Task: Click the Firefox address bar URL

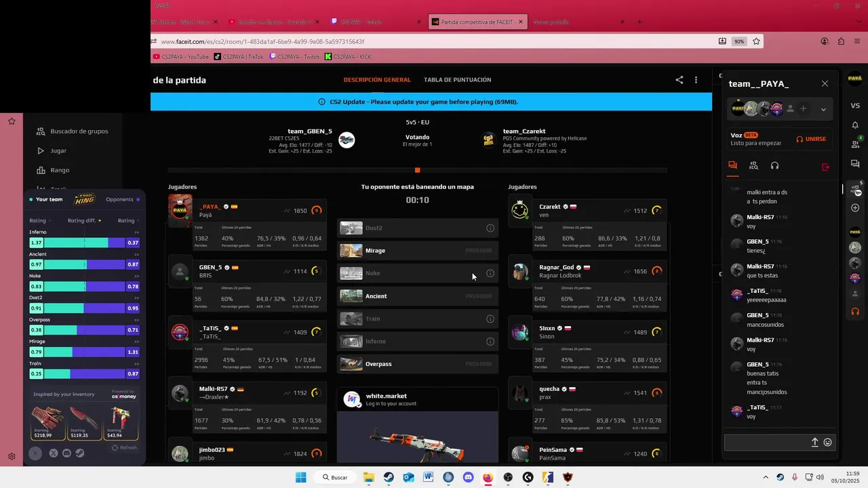Action: pos(262,41)
